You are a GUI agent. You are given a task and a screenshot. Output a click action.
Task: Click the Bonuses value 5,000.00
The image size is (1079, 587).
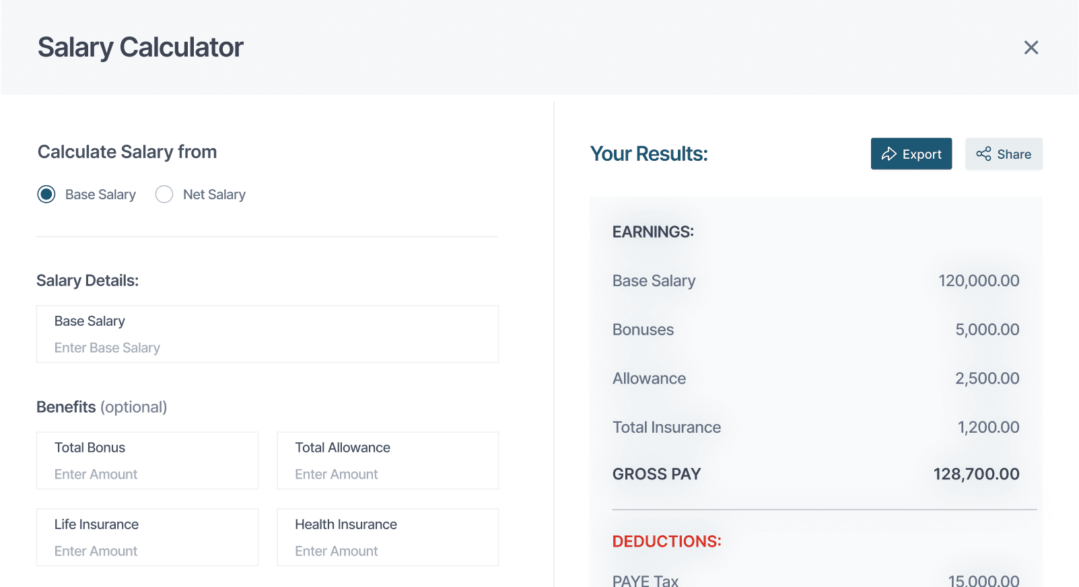point(987,330)
